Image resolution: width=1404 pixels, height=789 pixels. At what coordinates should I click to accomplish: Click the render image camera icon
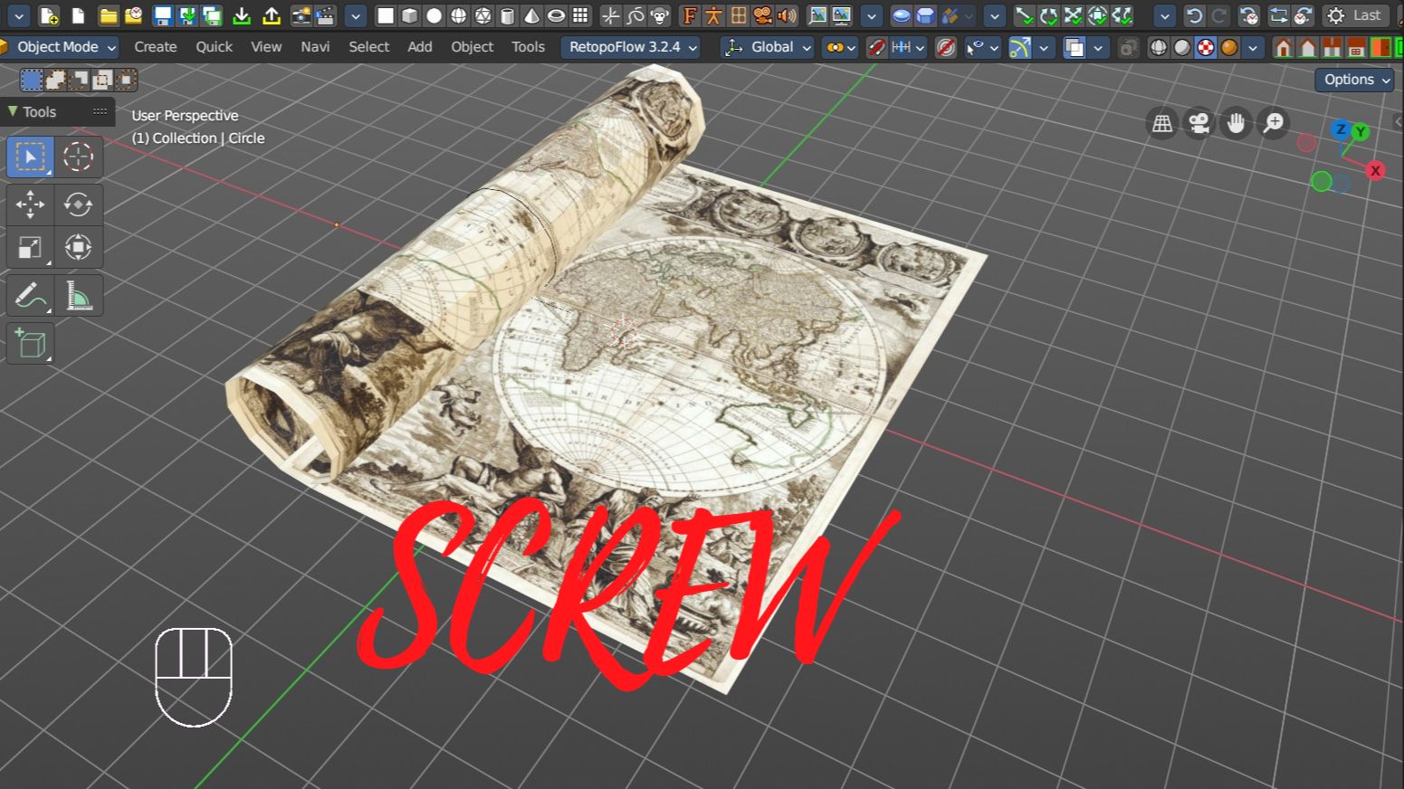pos(301,15)
